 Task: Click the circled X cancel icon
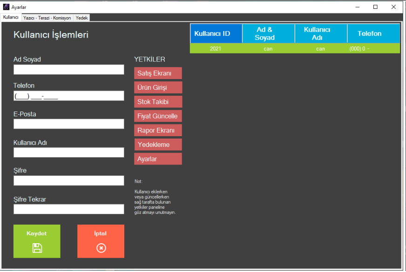(x=101, y=248)
